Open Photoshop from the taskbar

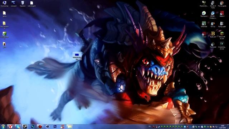(55, 126)
